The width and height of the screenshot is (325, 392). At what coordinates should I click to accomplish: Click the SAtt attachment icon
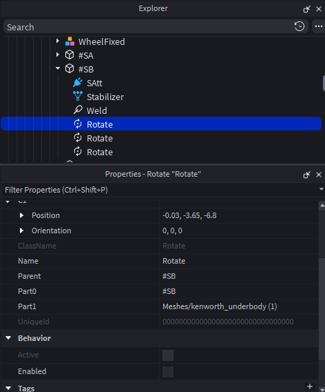point(78,83)
